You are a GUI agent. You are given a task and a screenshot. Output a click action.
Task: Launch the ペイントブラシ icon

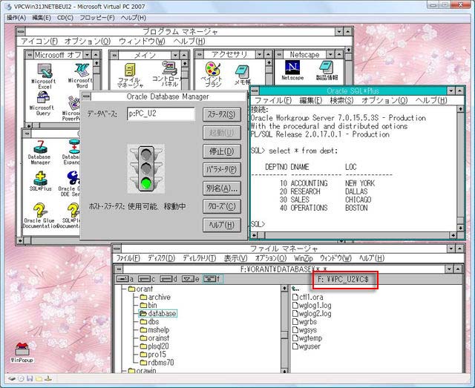tap(213, 75)
